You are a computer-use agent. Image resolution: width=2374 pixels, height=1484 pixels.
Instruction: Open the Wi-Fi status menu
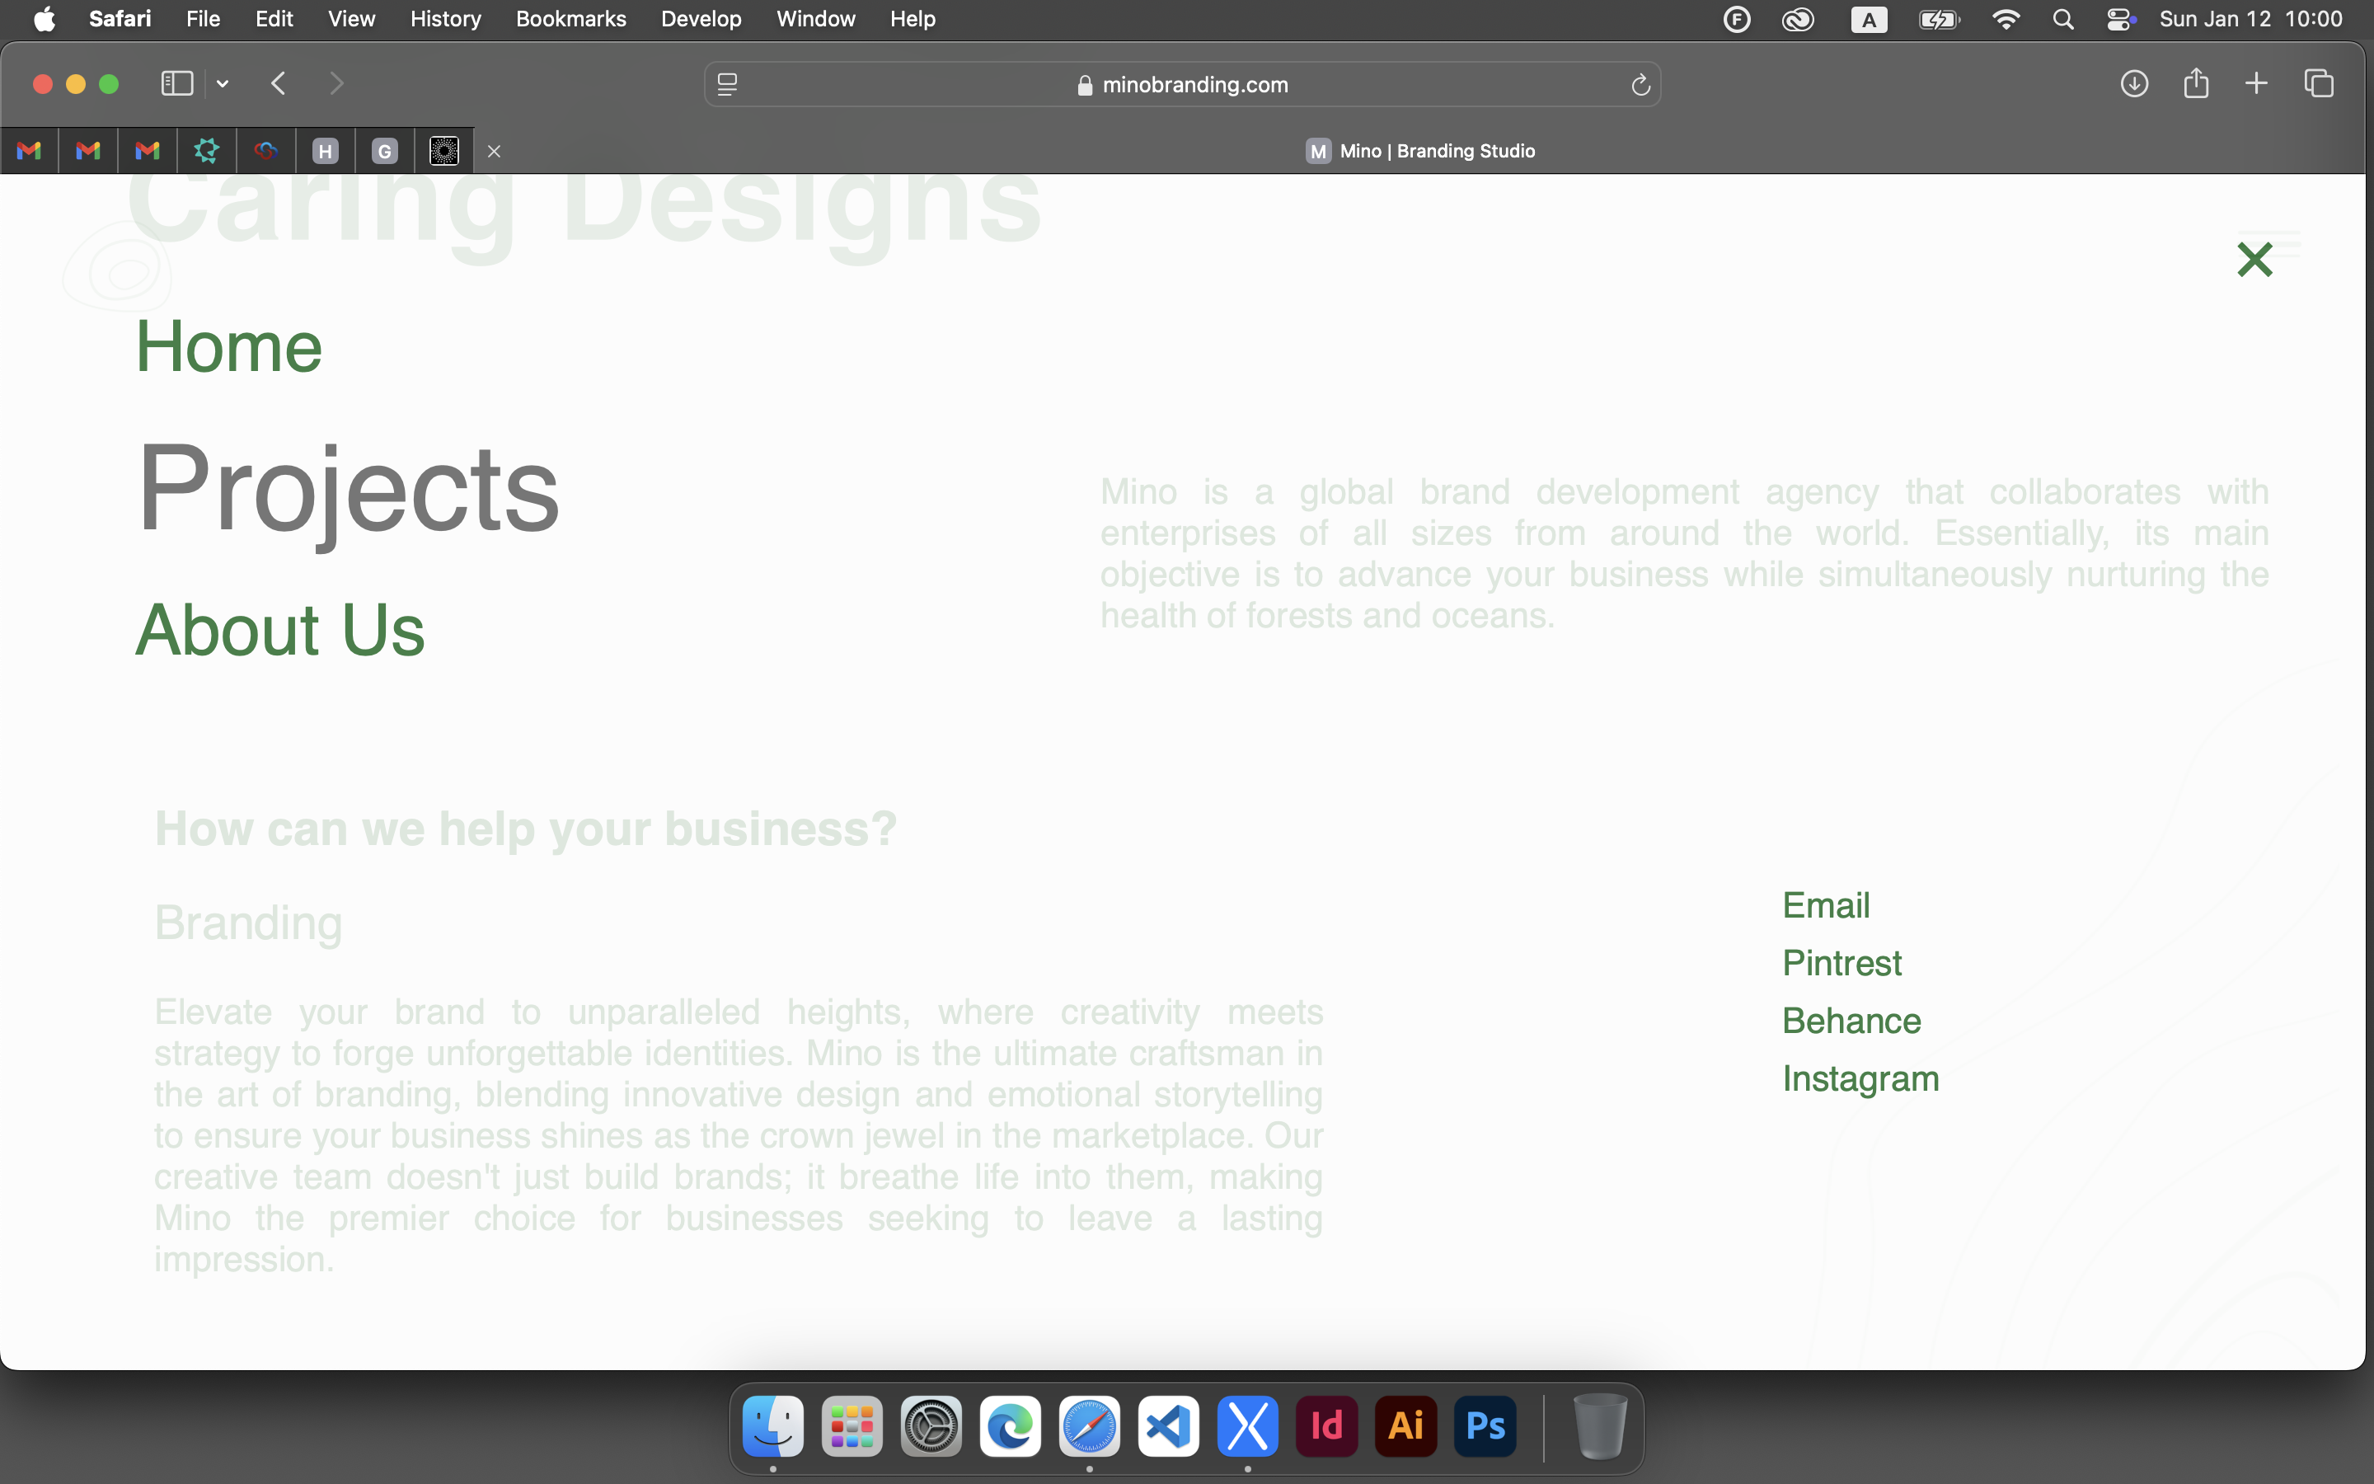tap(2006, 20)
